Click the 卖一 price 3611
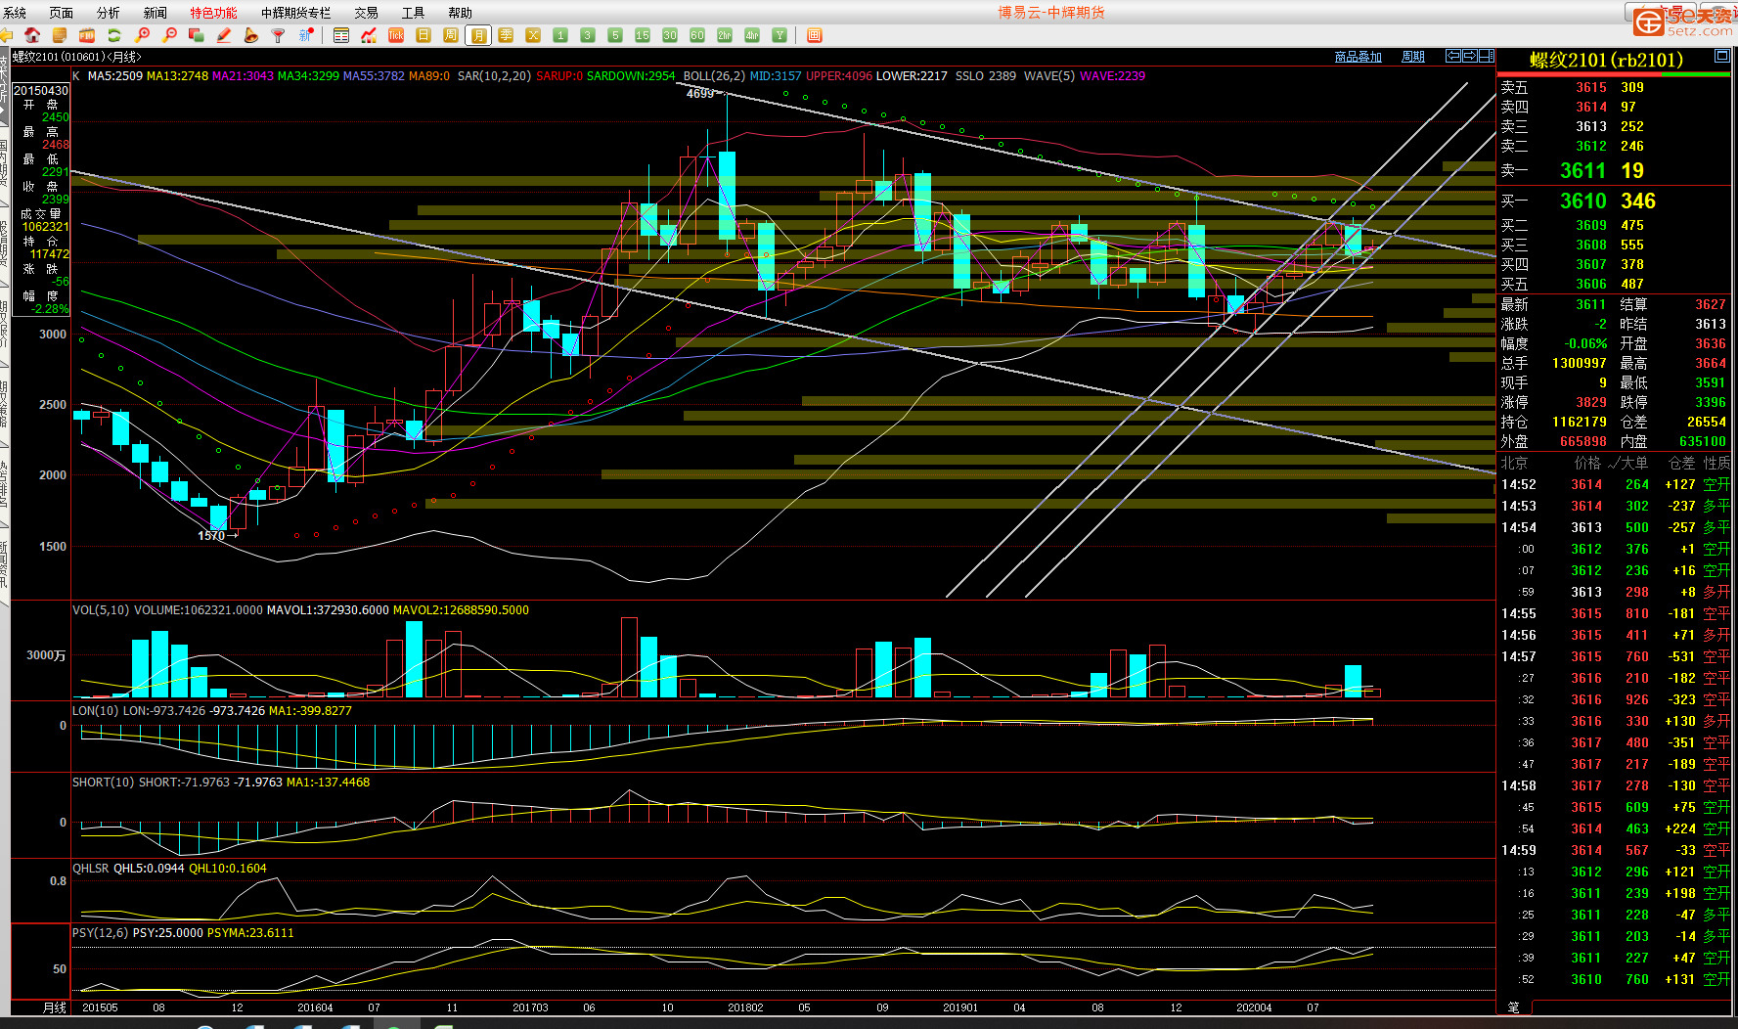Screen dimensions: 1738x1029 [x=1582, y=171]
